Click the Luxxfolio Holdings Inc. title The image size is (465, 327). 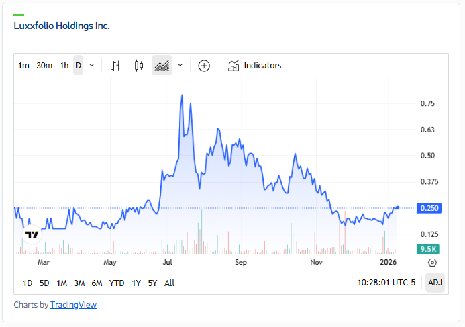(x=62, y=26)
